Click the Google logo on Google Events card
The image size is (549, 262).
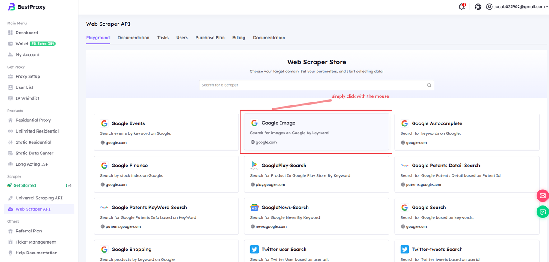[104, 123]
